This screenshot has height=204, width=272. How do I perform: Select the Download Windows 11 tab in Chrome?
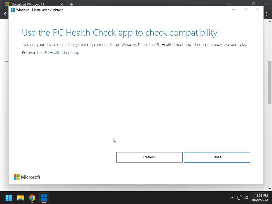tap(28, 4)
